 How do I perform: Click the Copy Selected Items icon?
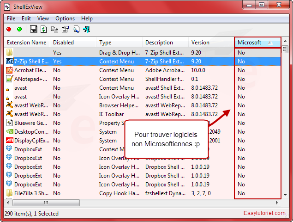pyautogui.click(x=54, y=30)
